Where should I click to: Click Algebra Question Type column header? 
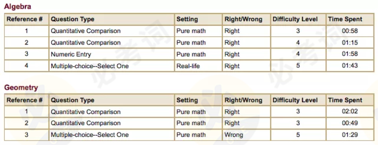point(112,19)
